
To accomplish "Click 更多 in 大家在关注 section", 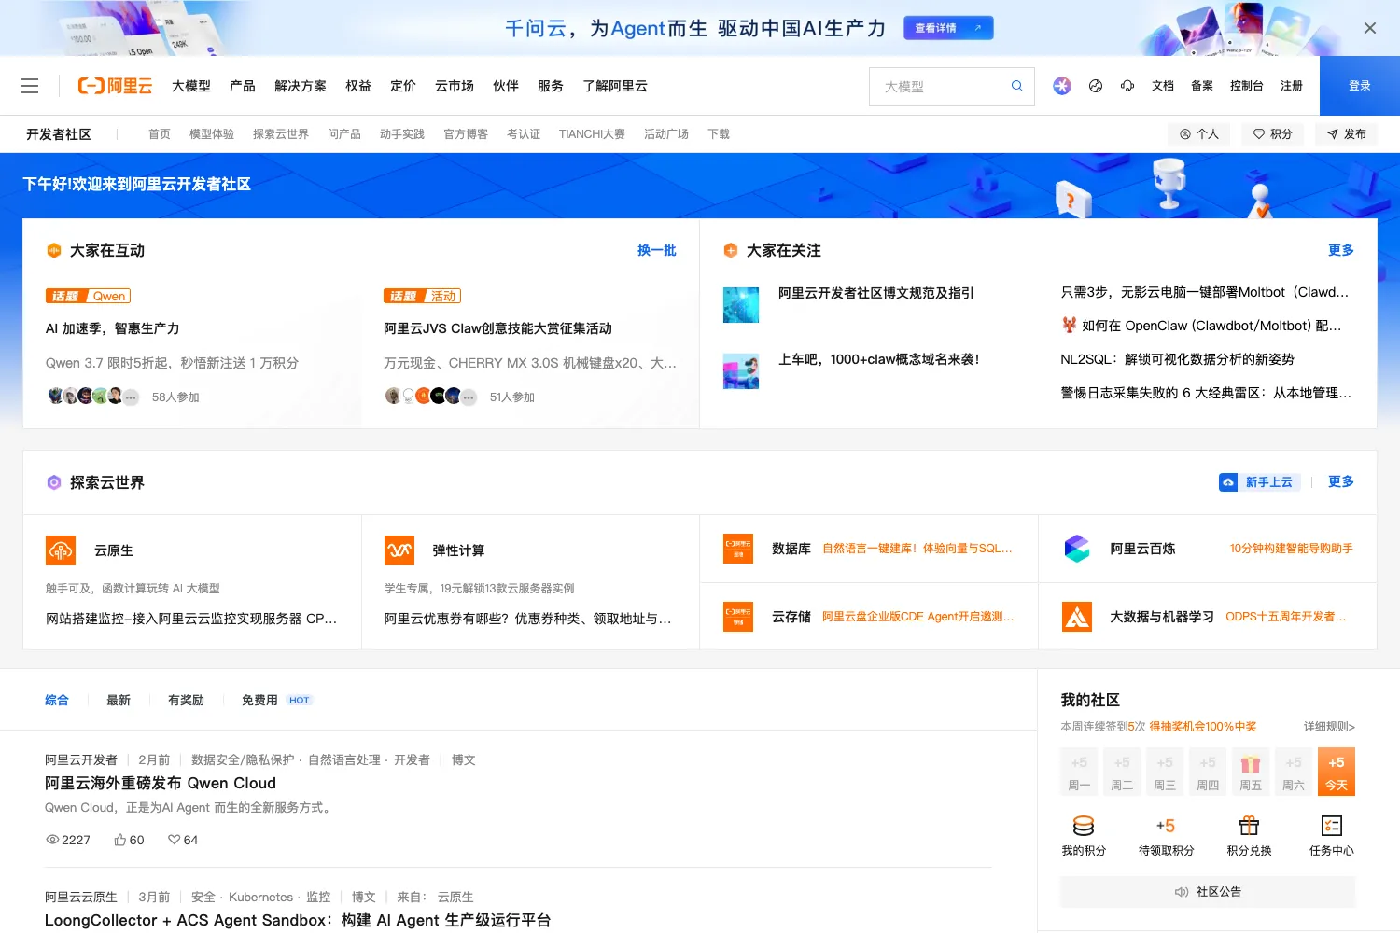I will (x=1341, y=250).
